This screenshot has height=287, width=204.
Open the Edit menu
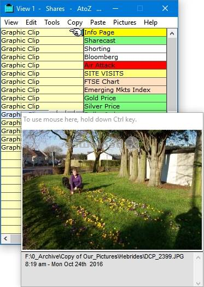[x=31, y=22]
